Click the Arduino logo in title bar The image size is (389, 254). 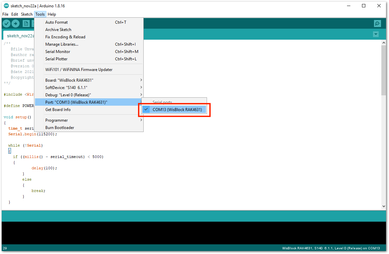(x=6, y=6)
